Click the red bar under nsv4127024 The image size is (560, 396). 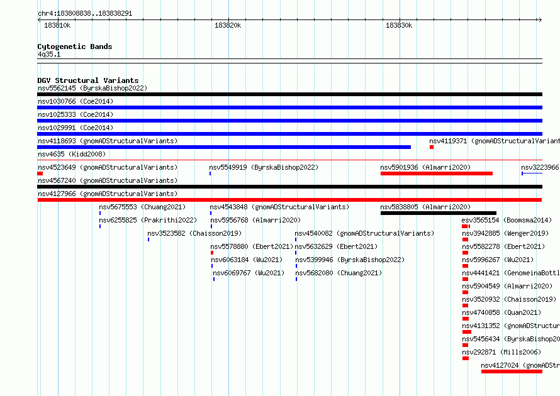512,371
